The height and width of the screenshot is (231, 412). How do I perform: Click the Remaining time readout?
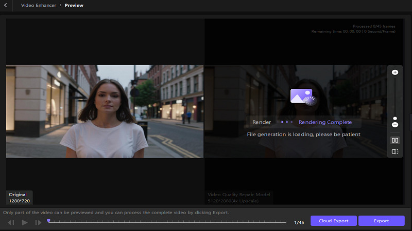point(353,31)
